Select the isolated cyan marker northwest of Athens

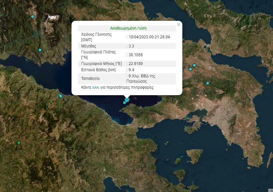click(x=207, y=83)
